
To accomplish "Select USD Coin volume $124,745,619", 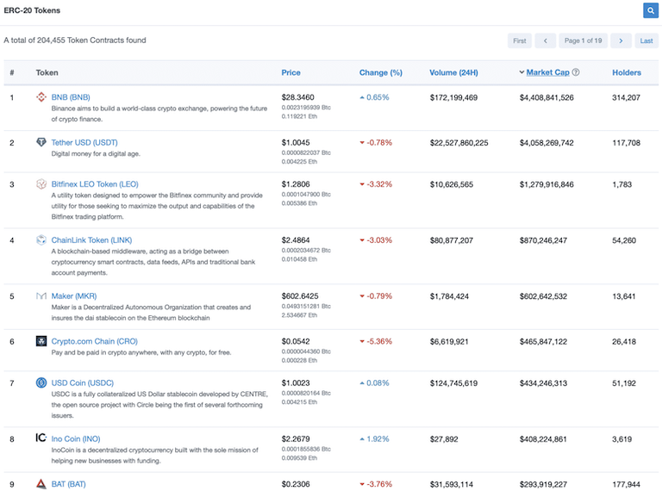I will tap(453, 383).
